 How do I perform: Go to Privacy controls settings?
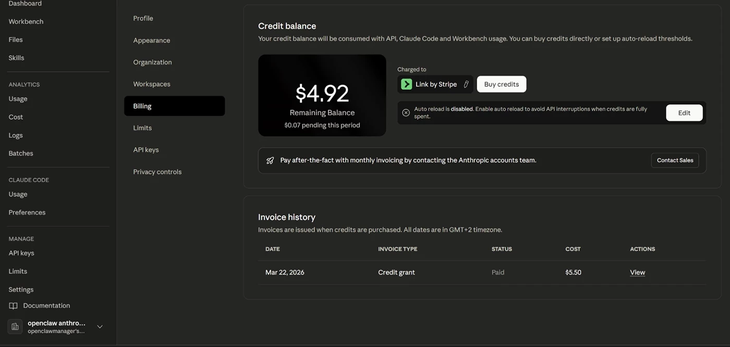point(157,172)
